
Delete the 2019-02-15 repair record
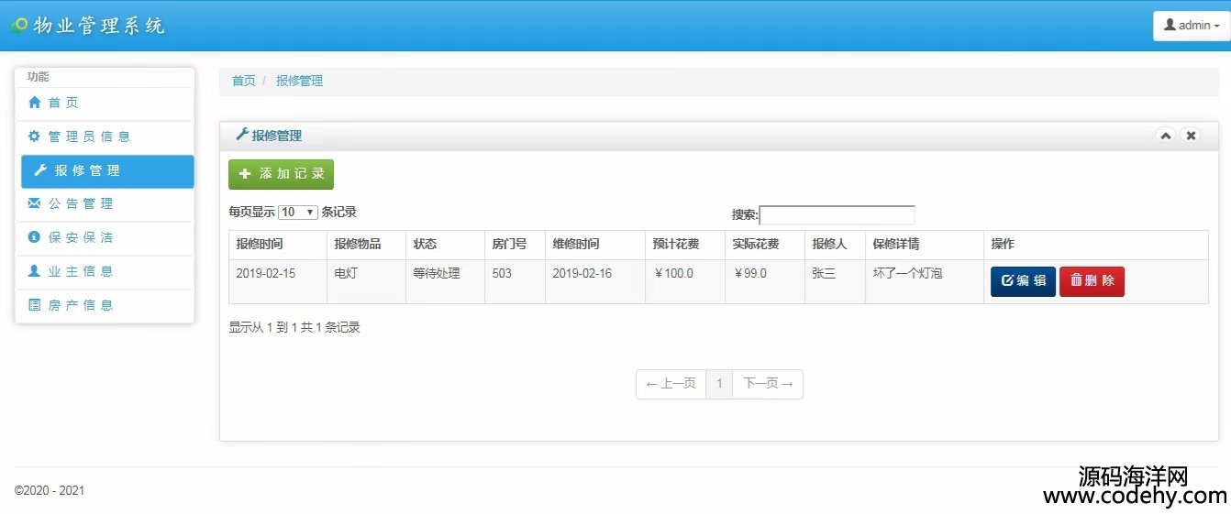[x=1092, y=281]
